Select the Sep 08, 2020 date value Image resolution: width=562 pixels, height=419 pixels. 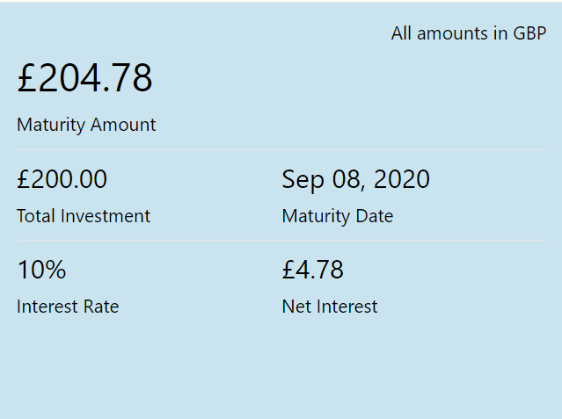(x=355, y=180)
